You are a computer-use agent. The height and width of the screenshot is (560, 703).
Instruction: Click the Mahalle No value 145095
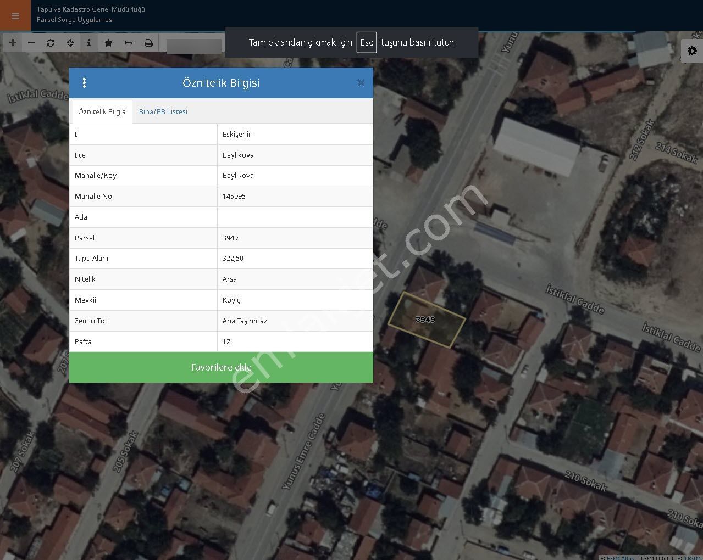(234, 196)
